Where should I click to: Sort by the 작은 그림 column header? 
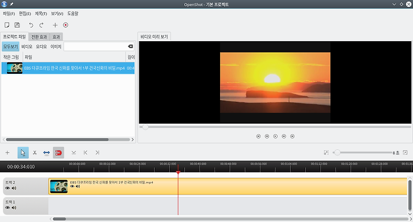(11, 57)
